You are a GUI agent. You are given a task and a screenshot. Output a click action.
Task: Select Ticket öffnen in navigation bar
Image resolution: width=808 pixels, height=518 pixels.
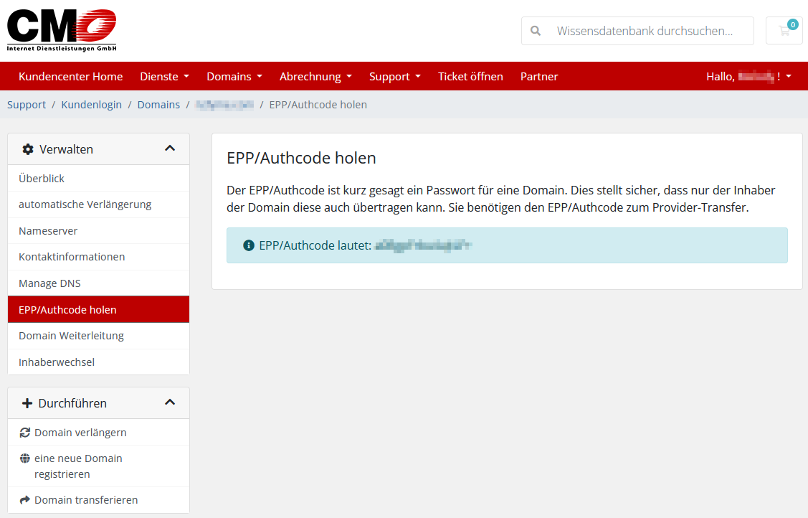click(470, 76)
